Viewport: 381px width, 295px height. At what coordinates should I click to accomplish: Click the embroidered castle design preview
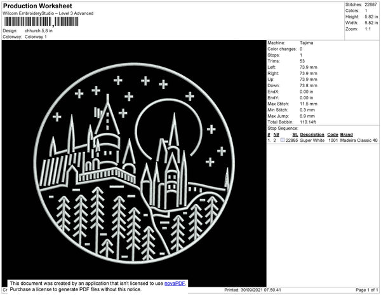(134, 163)
